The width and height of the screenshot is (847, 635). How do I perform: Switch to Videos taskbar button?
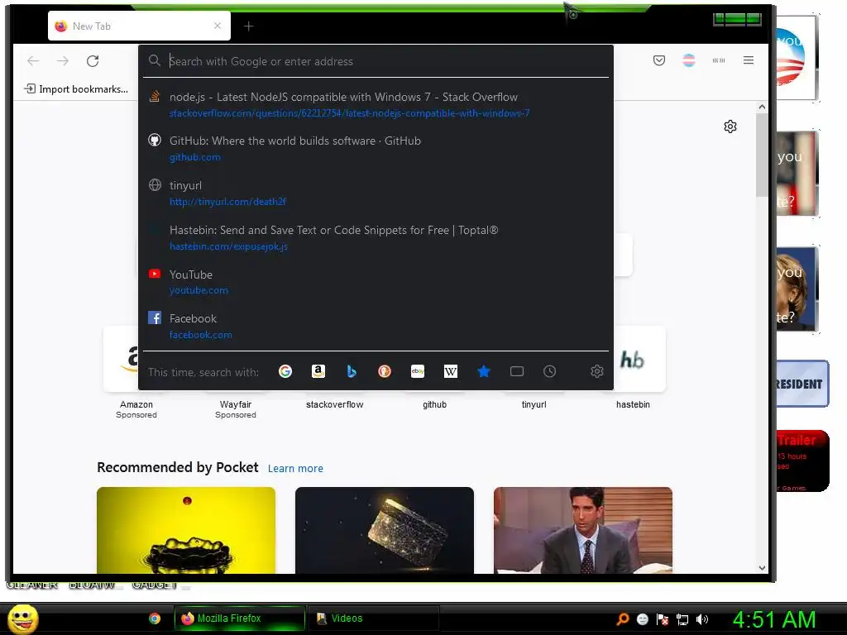tap(373, 618)
